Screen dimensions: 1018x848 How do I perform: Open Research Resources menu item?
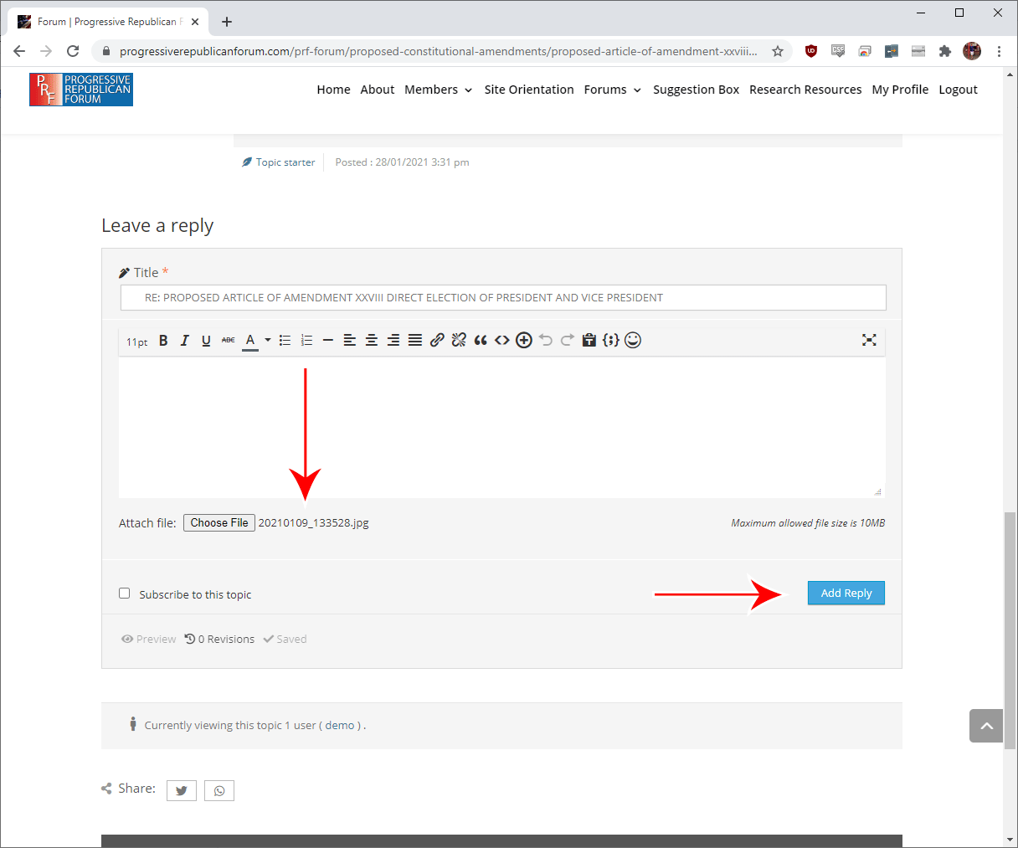tap(805, 90)
